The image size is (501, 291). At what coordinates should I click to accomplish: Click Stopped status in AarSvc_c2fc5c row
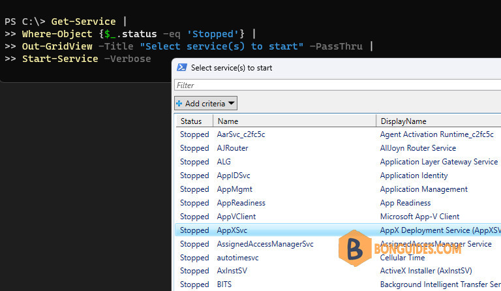coord(194,134)
